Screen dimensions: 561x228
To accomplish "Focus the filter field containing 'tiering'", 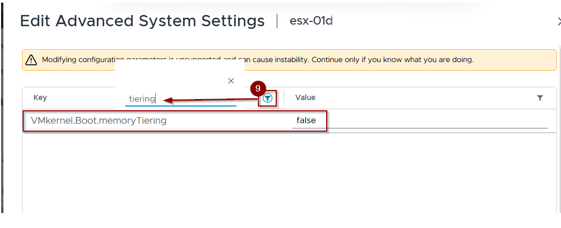I will [x=180, y=98].
